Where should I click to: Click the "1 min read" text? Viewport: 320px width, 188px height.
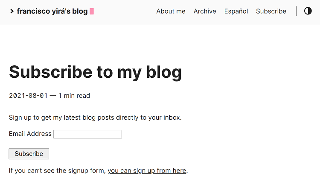(74, 96)
